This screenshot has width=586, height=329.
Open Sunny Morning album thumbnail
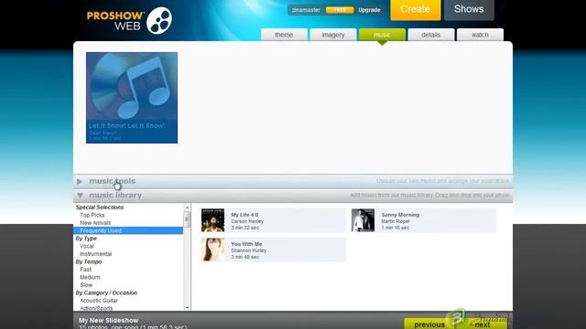pyautogui.click(x=363, y=220)
